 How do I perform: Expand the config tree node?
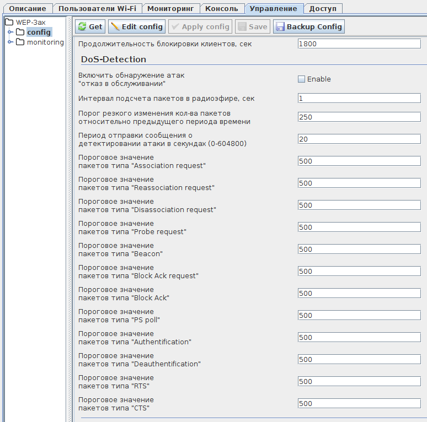coord(10,32)
